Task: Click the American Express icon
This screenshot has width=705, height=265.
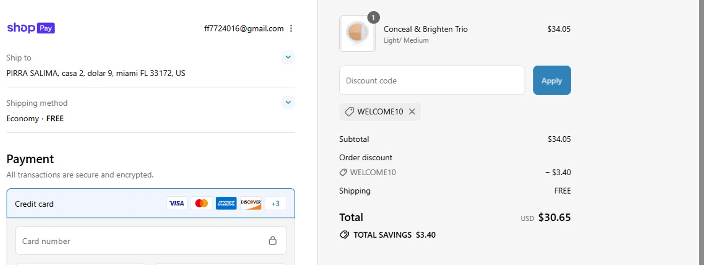Action: (x=226, y=203)
